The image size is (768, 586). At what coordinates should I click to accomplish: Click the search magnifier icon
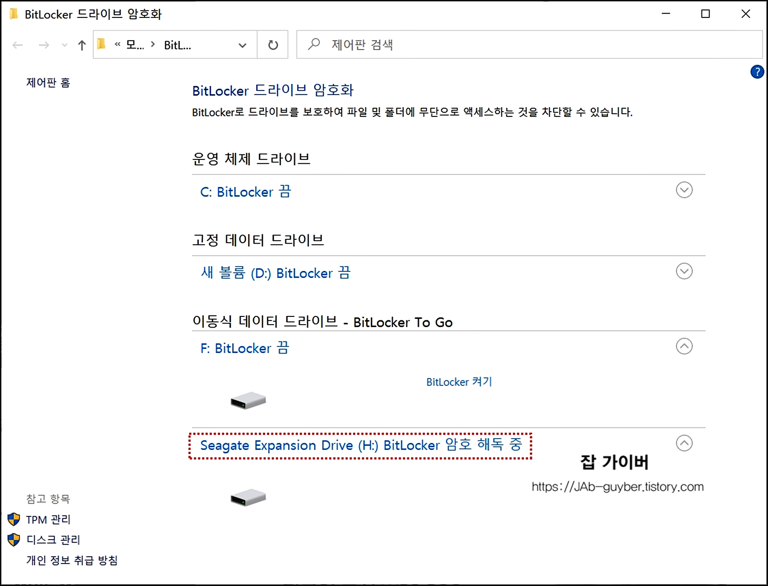[x=314, y=44]
